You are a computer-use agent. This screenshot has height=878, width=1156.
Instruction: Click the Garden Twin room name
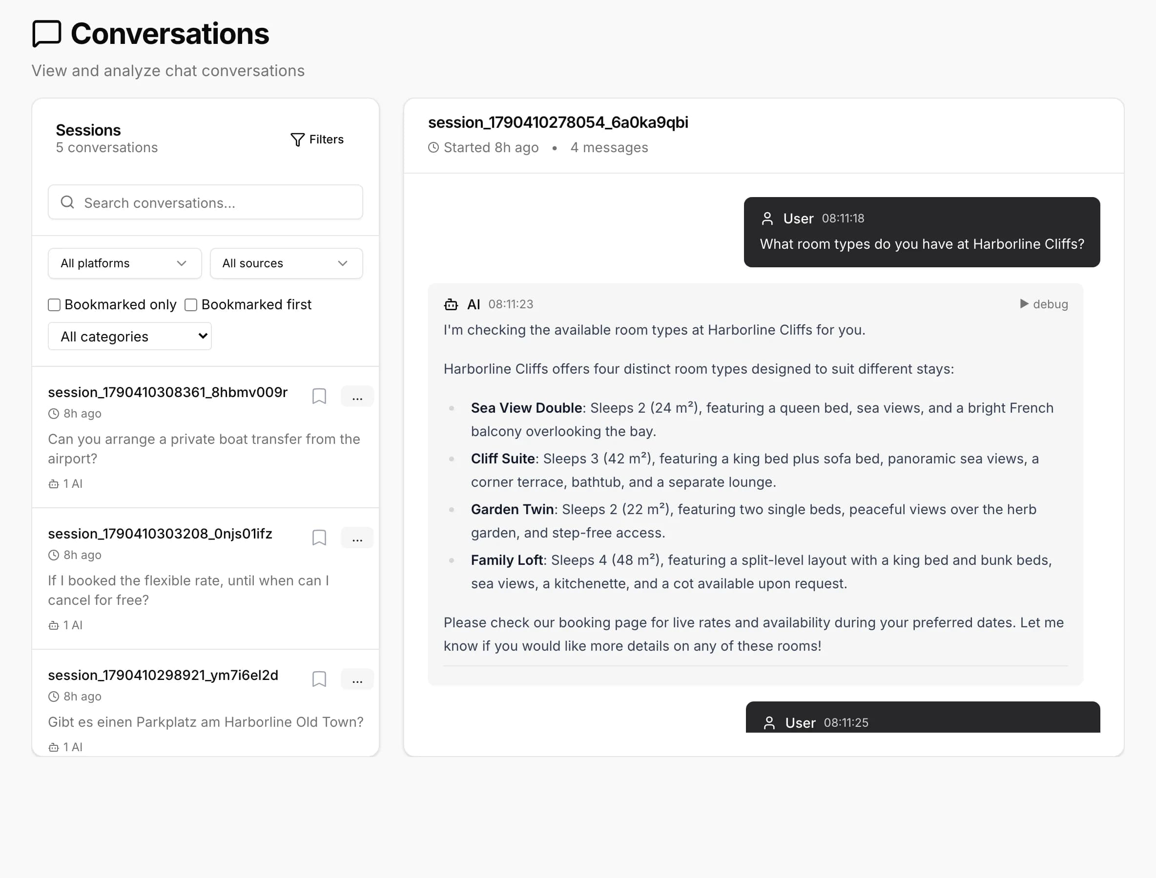click(512, 510)
